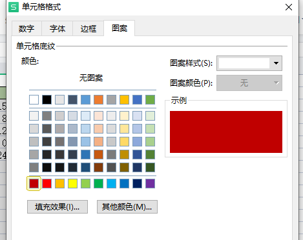The image size is (303, 240).
Task: Pick the emerald green standard color swatch
Action: (98, 184)
